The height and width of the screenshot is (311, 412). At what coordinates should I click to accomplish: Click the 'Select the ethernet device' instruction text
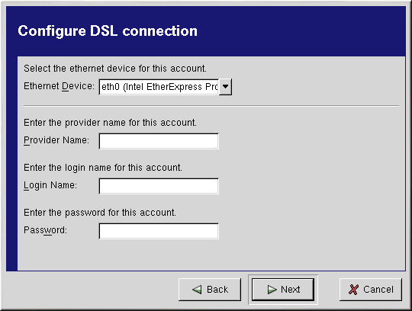115,69
